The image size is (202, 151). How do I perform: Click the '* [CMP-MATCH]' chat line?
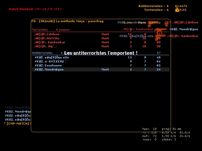(x=17, y=124)
